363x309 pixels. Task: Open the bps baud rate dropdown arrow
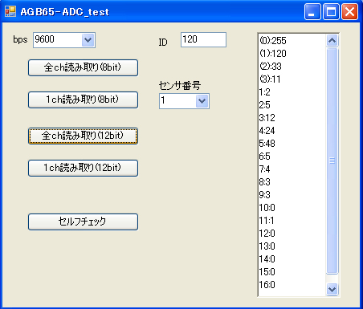[88, 40]
